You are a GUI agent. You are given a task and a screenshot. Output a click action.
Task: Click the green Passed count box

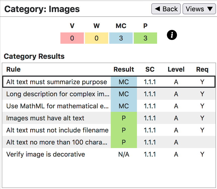click(145, 38)
